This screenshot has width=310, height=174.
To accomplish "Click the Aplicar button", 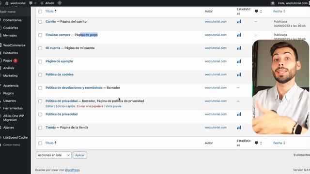I will coord(80,155).
